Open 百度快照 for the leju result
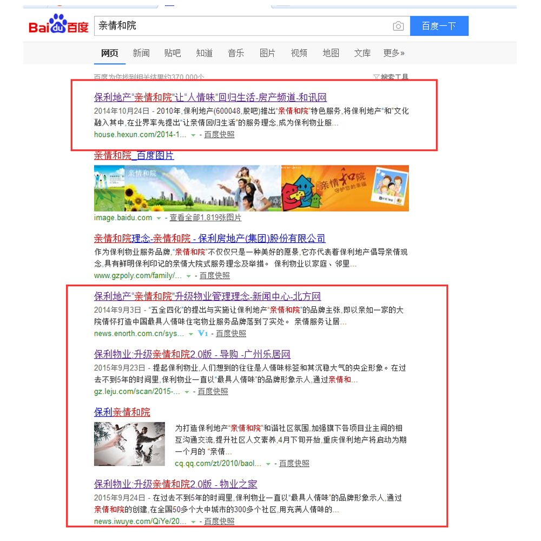 click(213, 392)
